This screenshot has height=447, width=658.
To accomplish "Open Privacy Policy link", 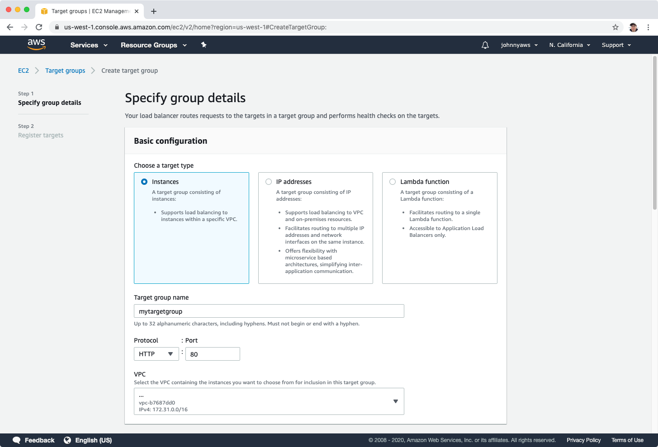I will click(584, 440).
